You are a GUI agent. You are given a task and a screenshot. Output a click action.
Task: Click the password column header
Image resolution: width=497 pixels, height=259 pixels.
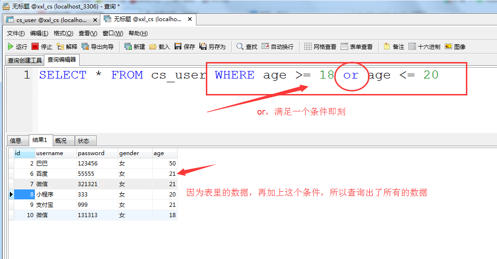coord(98,153)
